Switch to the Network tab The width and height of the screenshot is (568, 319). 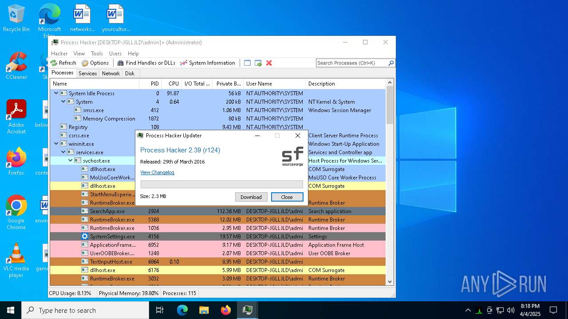pos(110,74)
